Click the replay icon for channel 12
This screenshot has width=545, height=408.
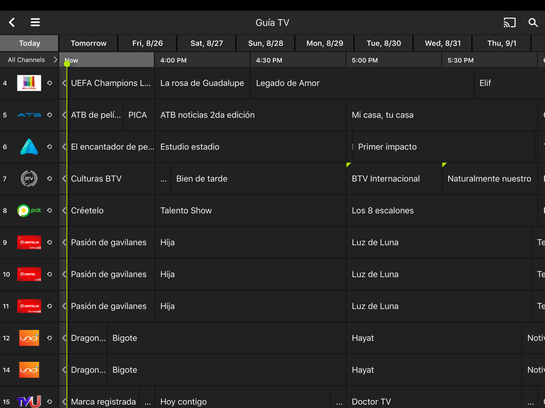point(50,338)
